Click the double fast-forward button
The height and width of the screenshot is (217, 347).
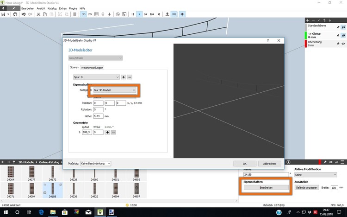point(146,14)
